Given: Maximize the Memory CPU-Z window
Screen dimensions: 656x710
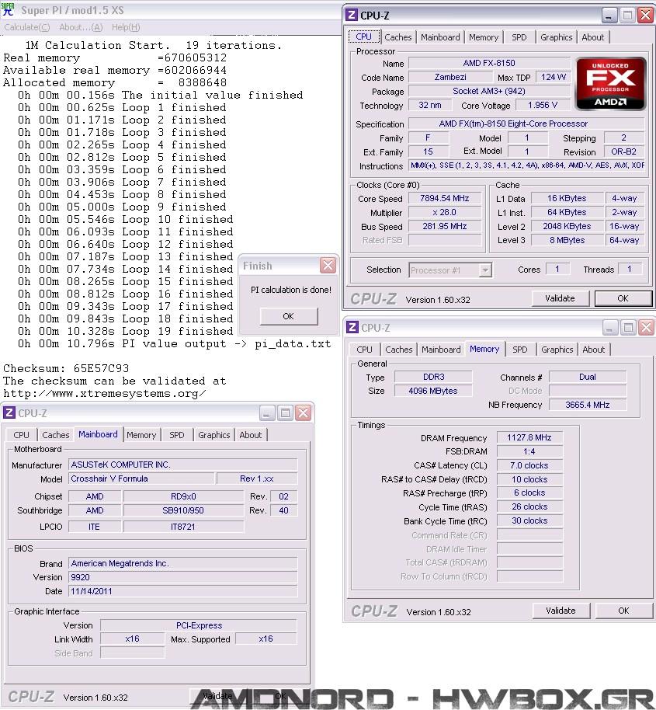Looking at the screenshot, I should coord(628,328).
